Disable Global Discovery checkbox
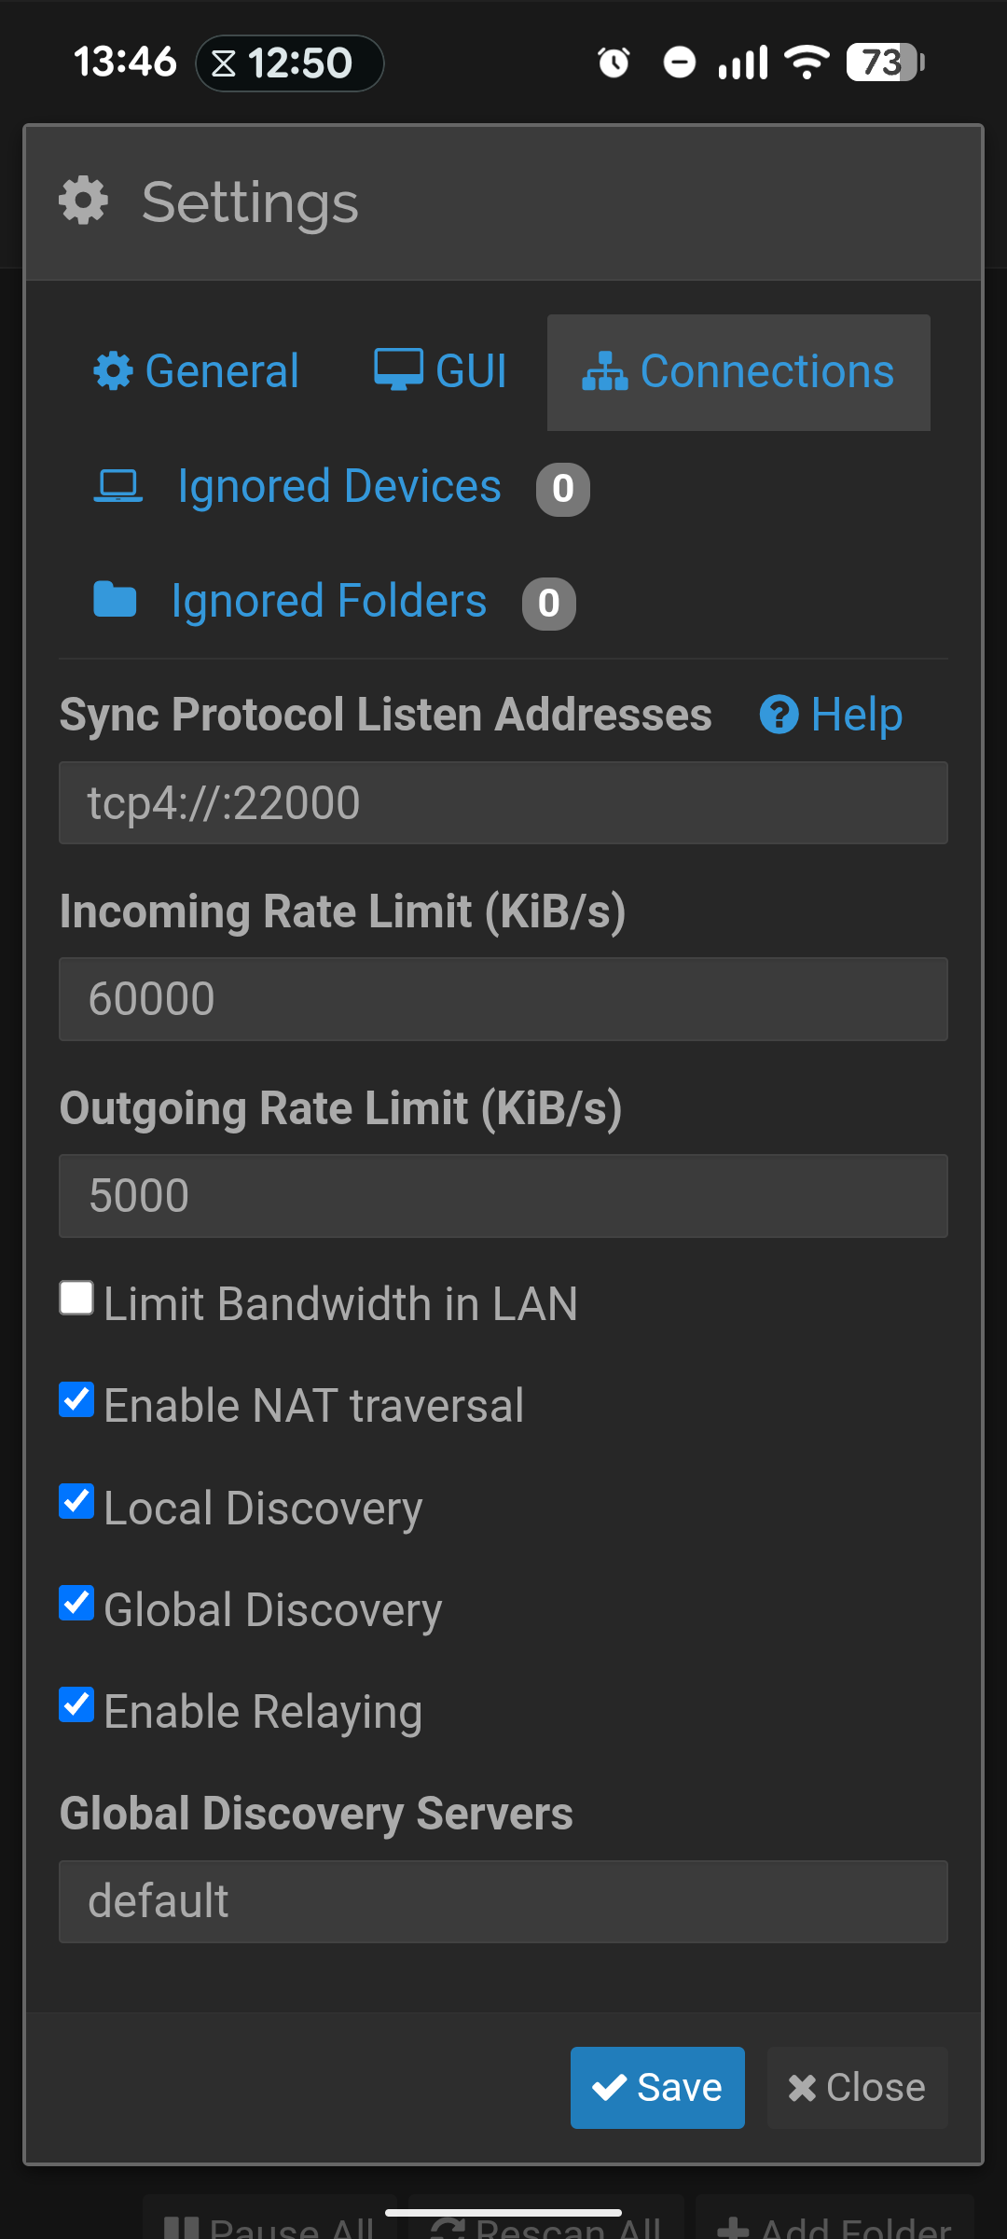The image size is (1007, 2239). [x=76, y=1603]
